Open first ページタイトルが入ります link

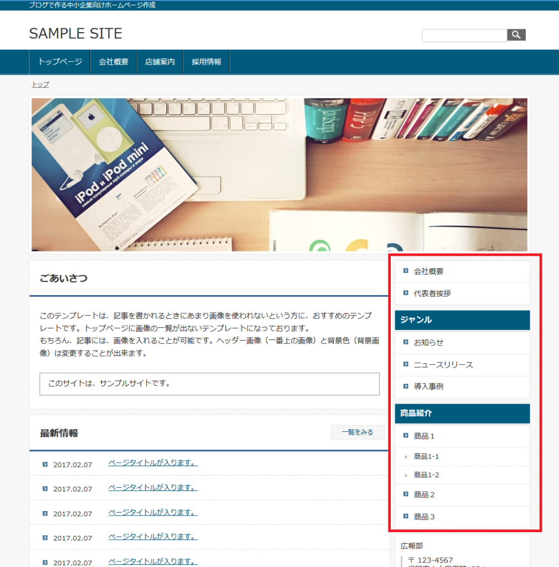[153, 463]
